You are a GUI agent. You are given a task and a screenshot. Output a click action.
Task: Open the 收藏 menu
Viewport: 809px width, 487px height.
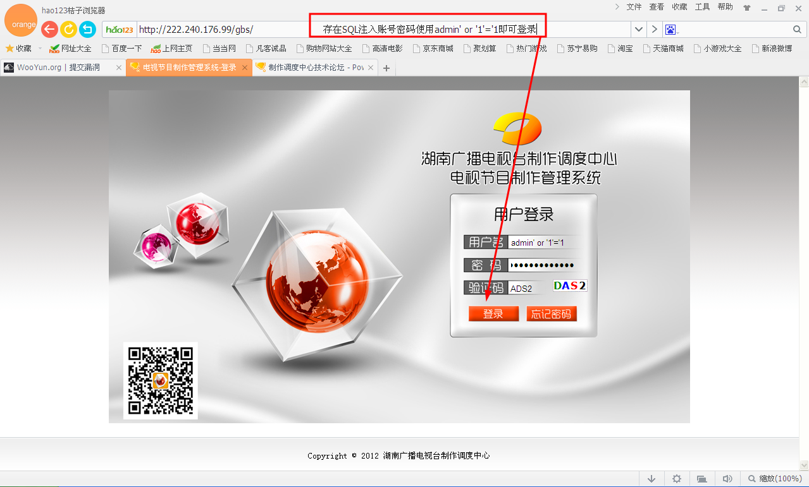(679, 7)
